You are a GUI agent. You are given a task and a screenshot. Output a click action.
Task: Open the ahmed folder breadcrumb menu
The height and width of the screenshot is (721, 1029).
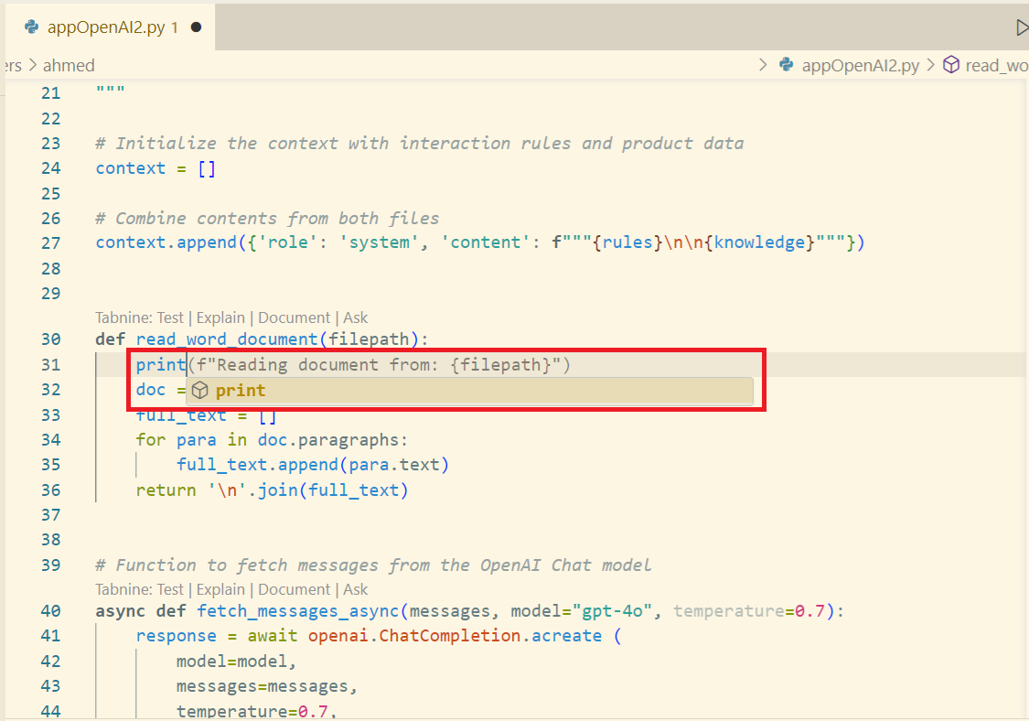click(69, 65)
